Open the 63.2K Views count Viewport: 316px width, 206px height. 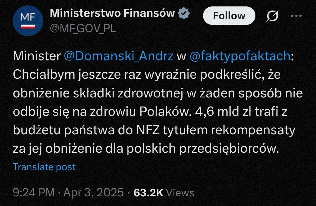click(164, 193)
